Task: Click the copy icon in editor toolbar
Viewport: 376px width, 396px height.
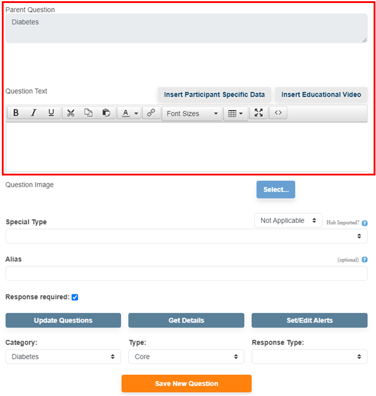Action: tap(88, 113)
